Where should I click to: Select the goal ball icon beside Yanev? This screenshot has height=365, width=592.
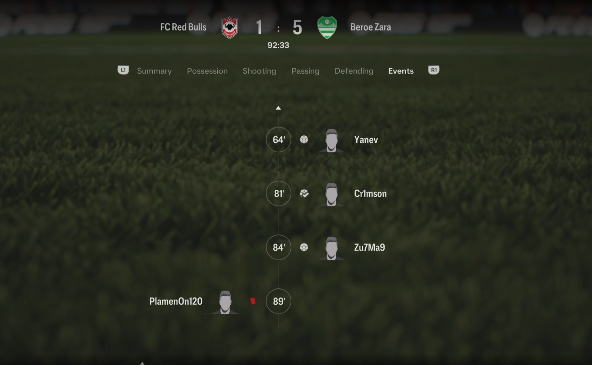pyautogui.click(x=304, y=139)
